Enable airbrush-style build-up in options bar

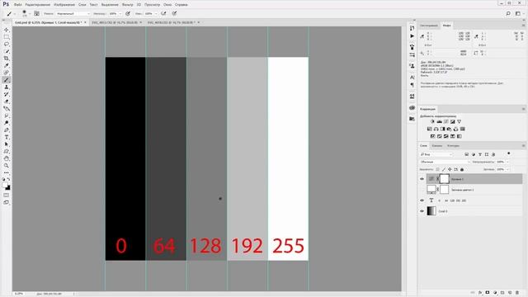[163, 13]
